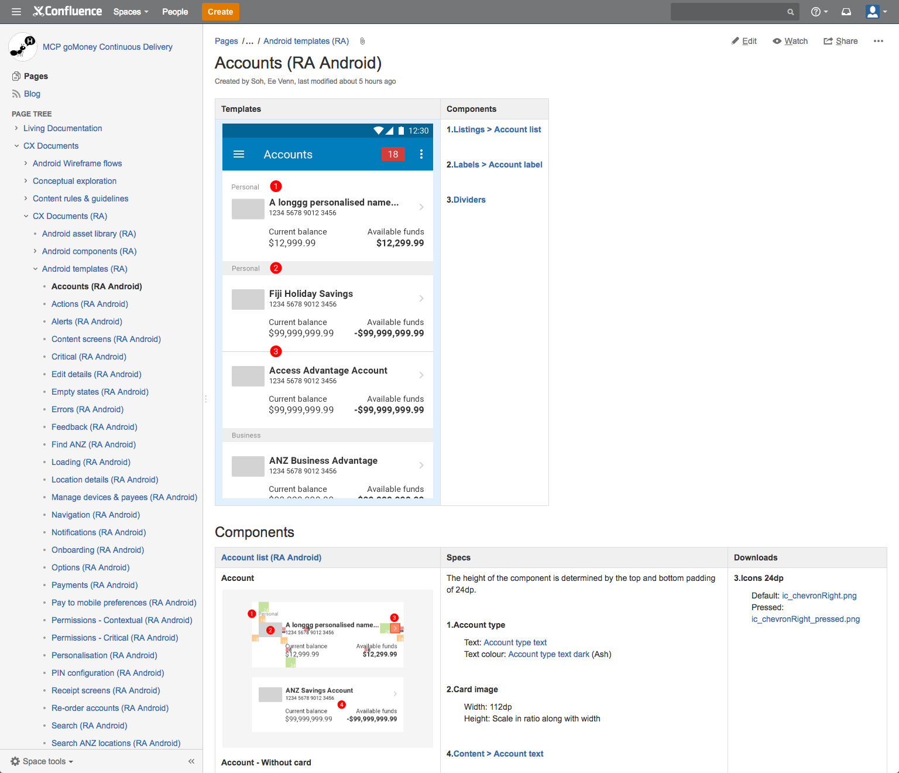Screen dimensions: 899x773
Task: Open Actions (RA Android) page
Action: click(90, 304)
